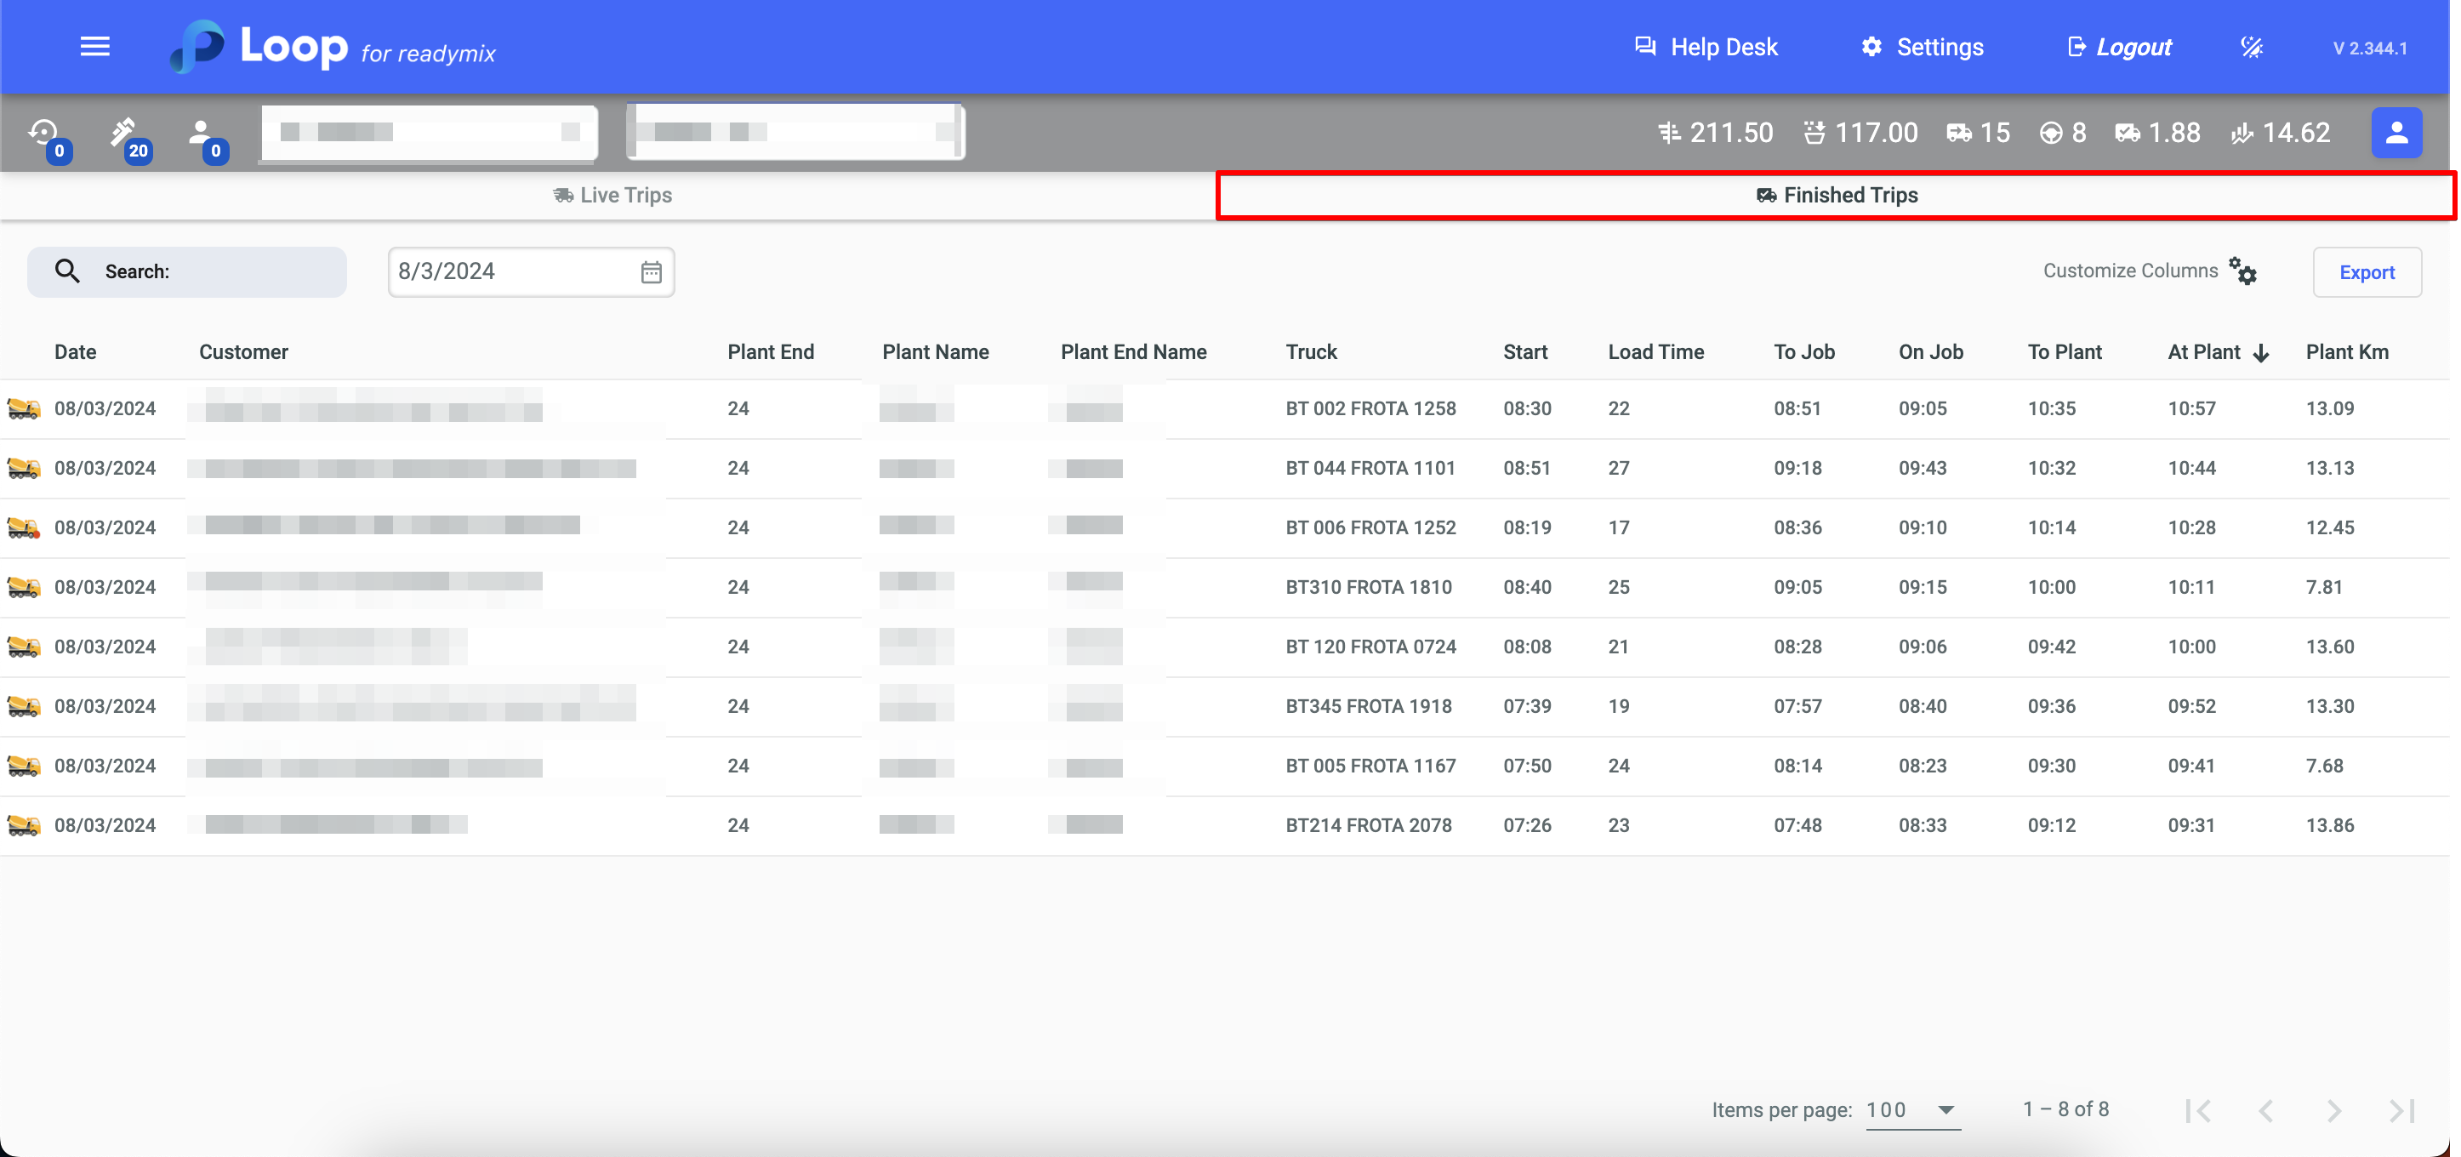Click the Customize Columns gear icon
2461x1157 pixels.
2242,271
